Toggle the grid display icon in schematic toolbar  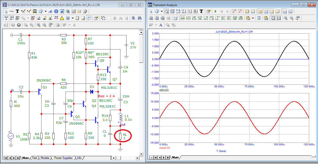68,18
